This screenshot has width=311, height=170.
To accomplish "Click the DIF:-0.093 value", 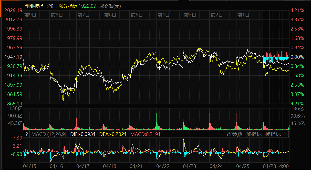I will (x=83, y=134).
